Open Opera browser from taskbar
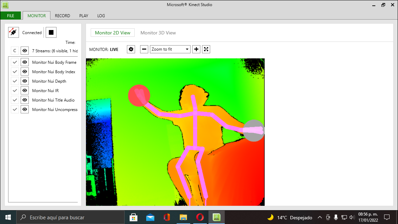Image resolution: width=398 pixels, height=224 pixels. (x=200, y=217)
